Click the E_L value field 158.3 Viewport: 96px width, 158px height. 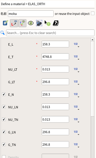[x=55, y=44]
